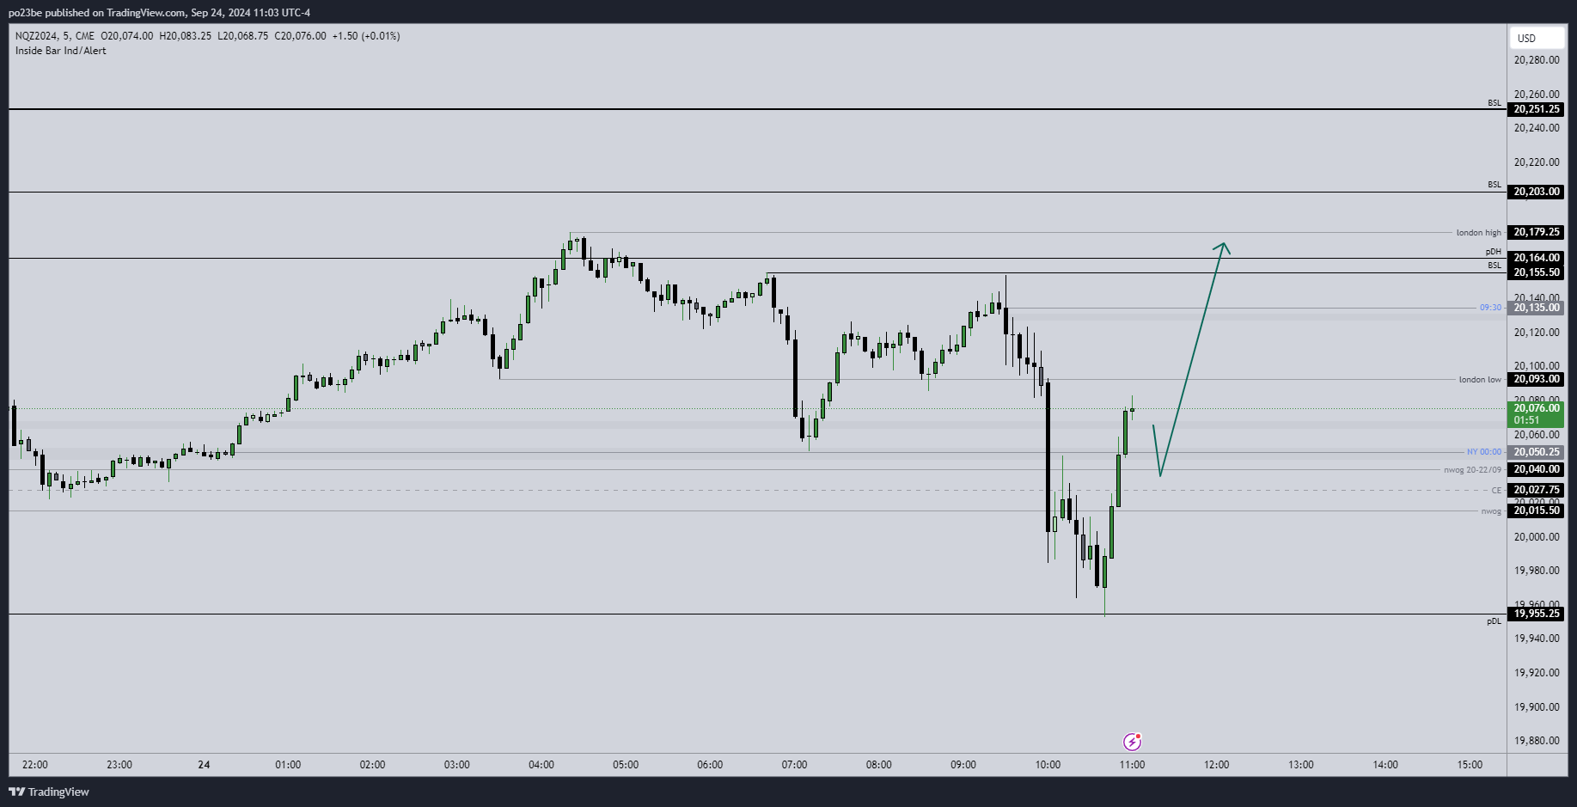Click the NQZ2024 symbol title

point(36,36)
